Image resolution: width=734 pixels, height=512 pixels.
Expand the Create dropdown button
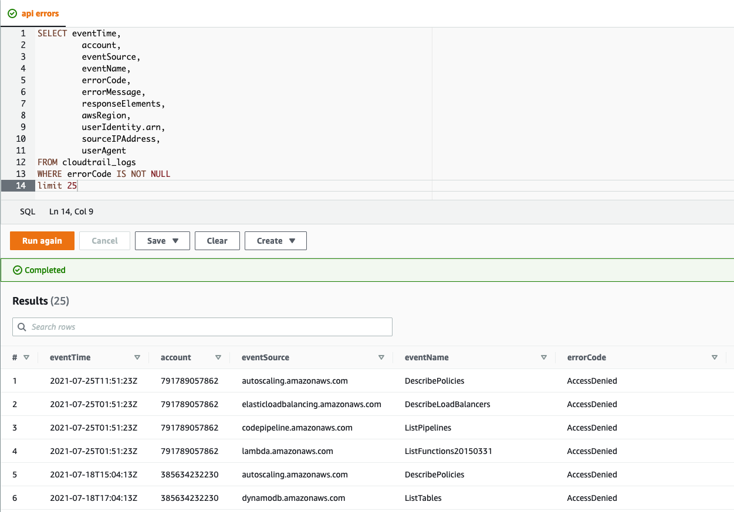[x=276, y=241]
